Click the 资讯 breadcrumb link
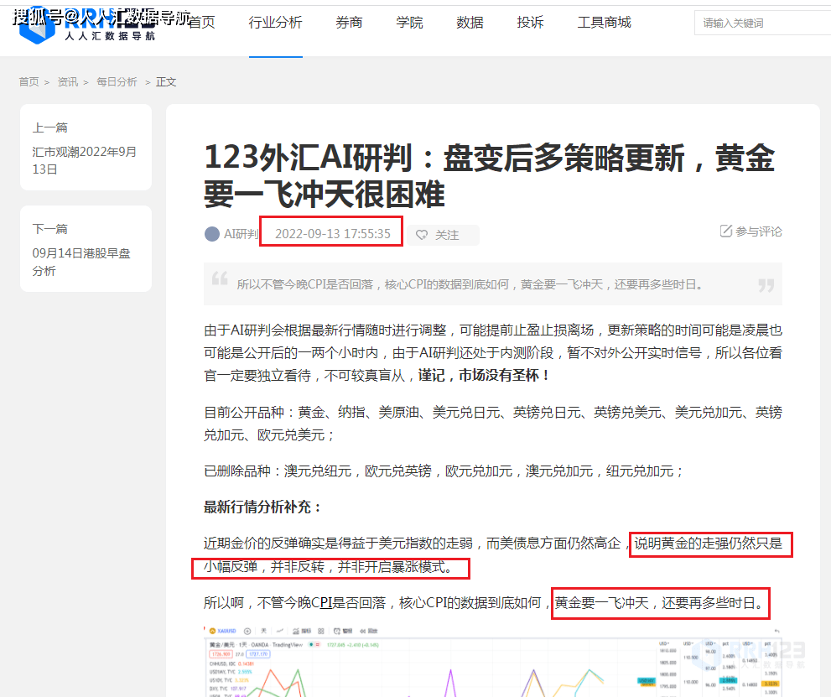 tap(67, 81)
